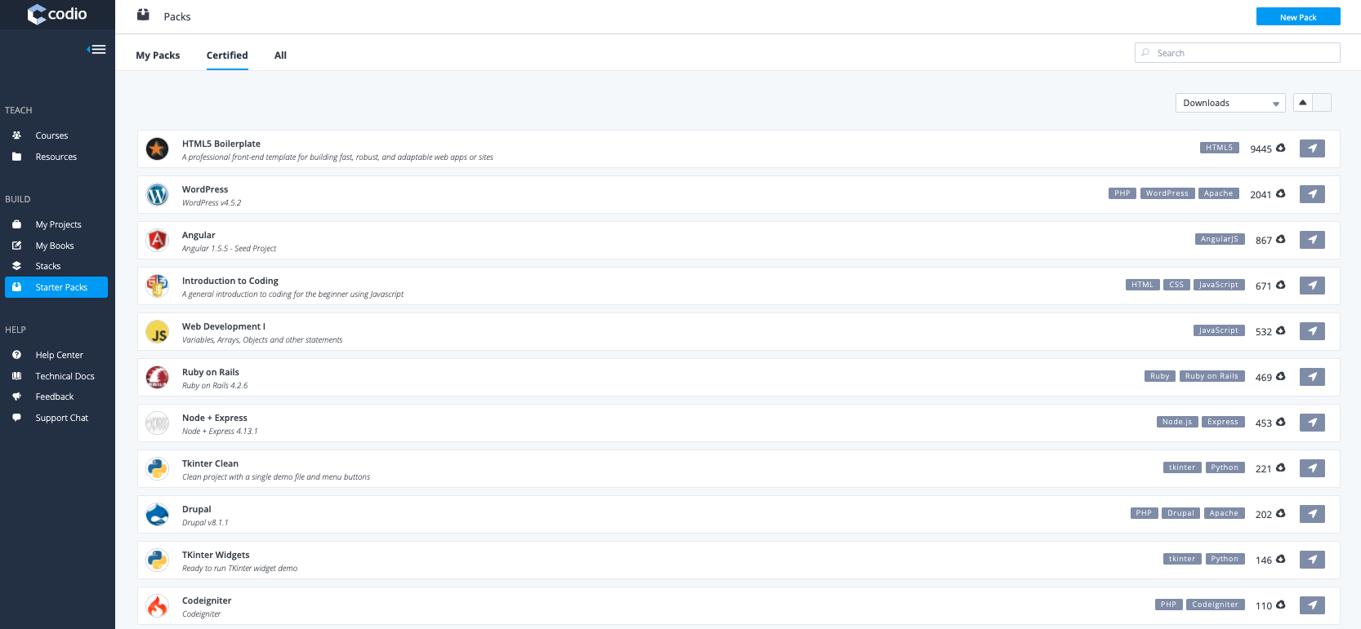Open Resources in the sidebar
The width and height of the screenshot is (1361, 629).
coord(56,157)
